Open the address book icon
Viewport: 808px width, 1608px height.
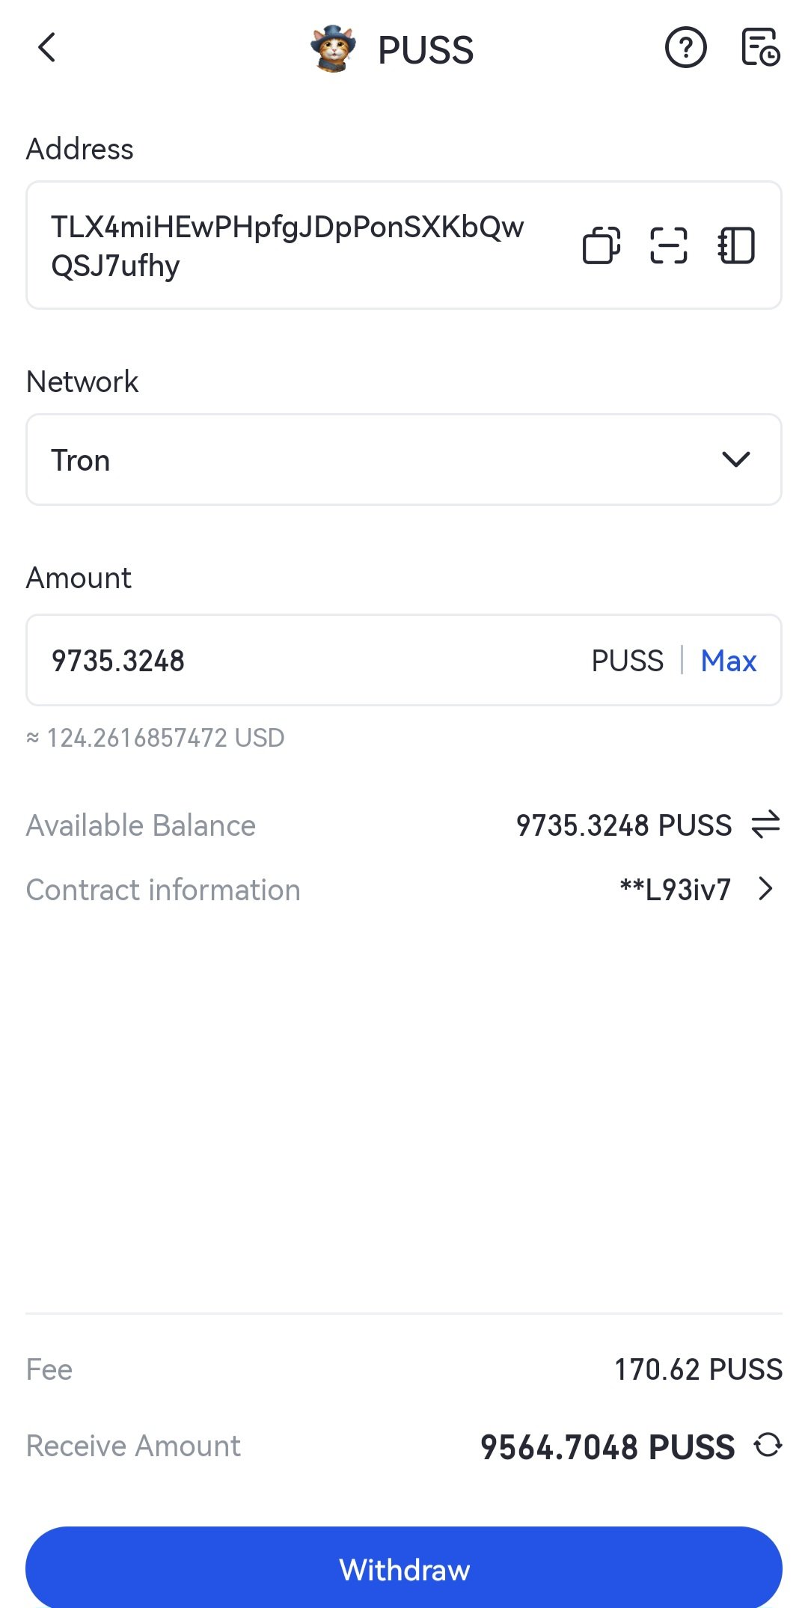coord(736,245)
